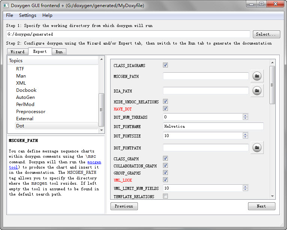The image size is (287, 230).
Task: Click the UML_LOOK red label
Action: tap(123, 180)
